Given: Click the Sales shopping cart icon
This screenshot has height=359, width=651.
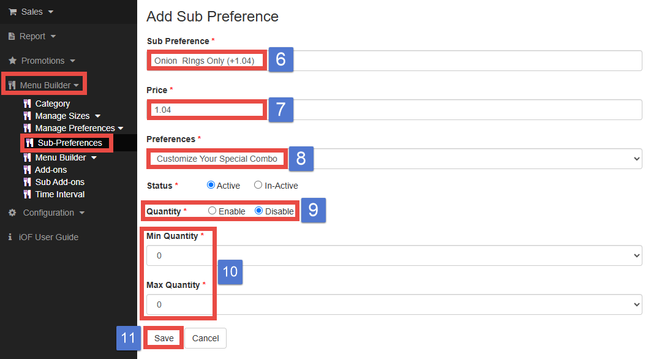Looking at the screenshot, I should [12, 12].
